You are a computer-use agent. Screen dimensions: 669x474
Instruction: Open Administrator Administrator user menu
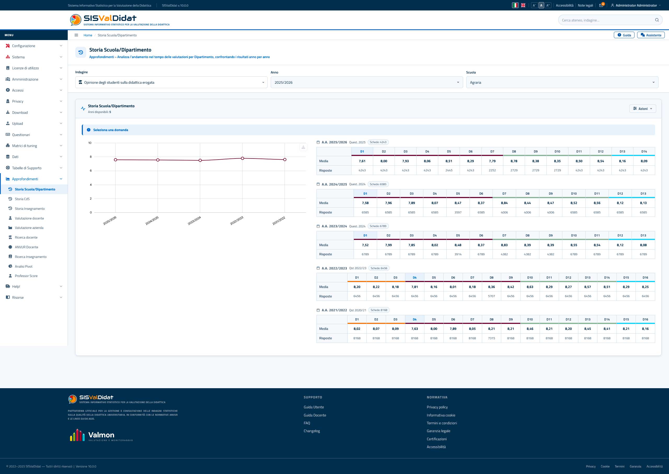tap(636, 5)
